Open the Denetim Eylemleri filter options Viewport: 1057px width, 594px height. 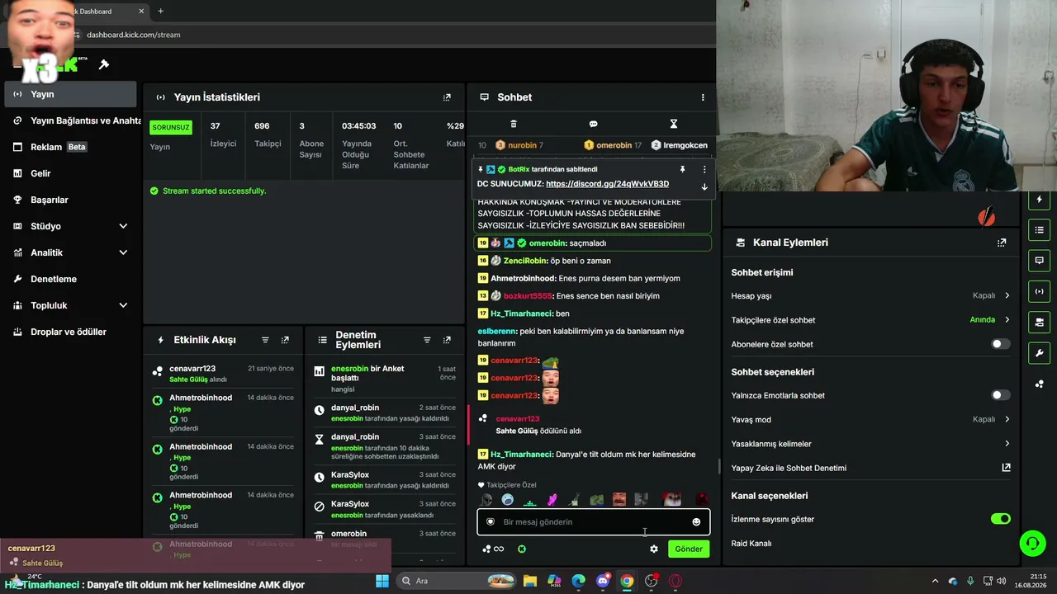point(427,340)
